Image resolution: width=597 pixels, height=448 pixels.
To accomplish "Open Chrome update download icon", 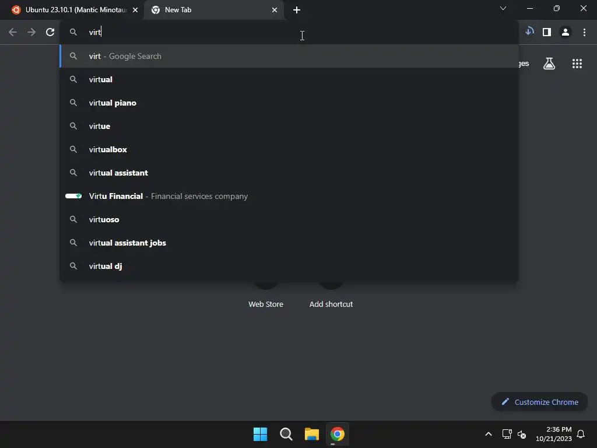I will coord(529,32).
